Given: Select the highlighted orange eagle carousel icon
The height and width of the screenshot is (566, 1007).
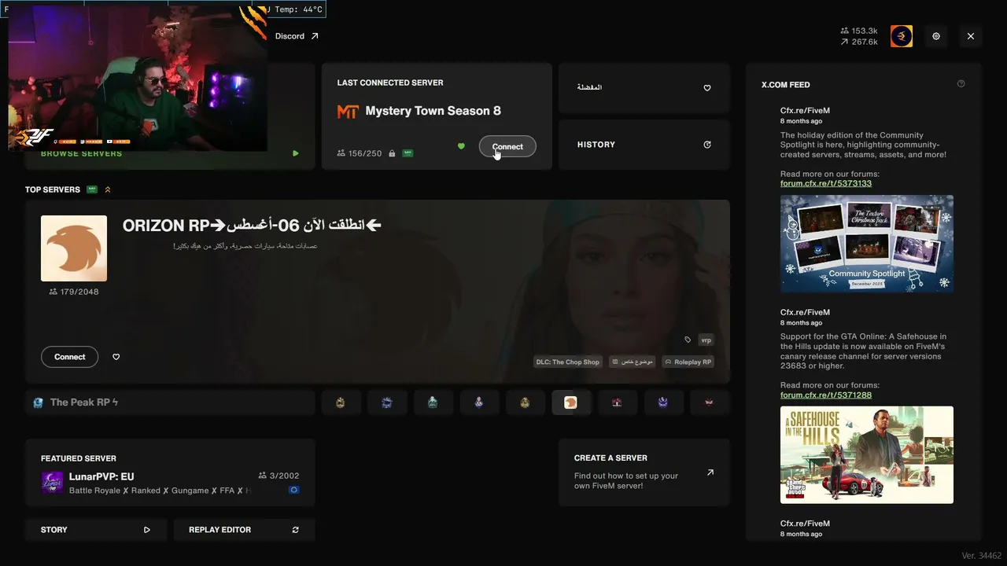Looking at the screenshot, I should [x=571, y=402].
